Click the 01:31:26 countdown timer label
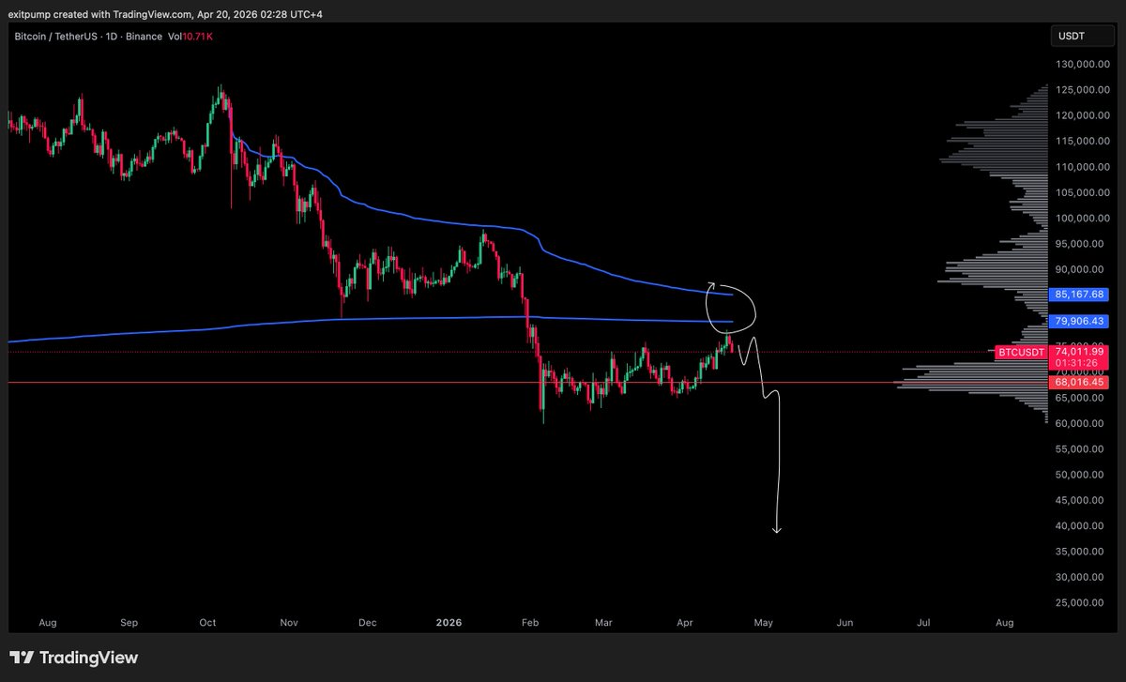1126x682 pixels. coord(1076,362)
